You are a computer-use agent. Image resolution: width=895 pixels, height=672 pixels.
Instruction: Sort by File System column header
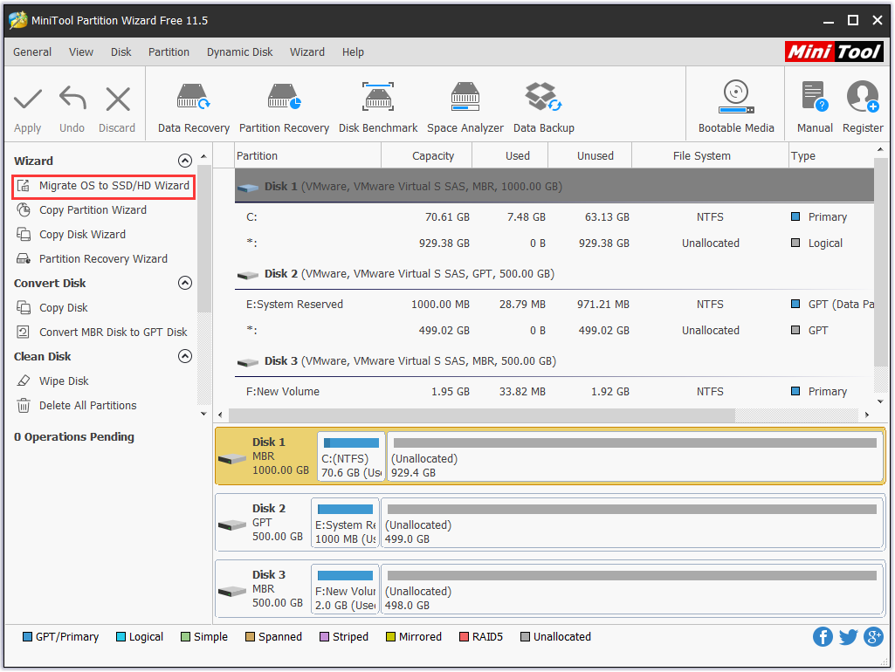[x=710, y=155]
